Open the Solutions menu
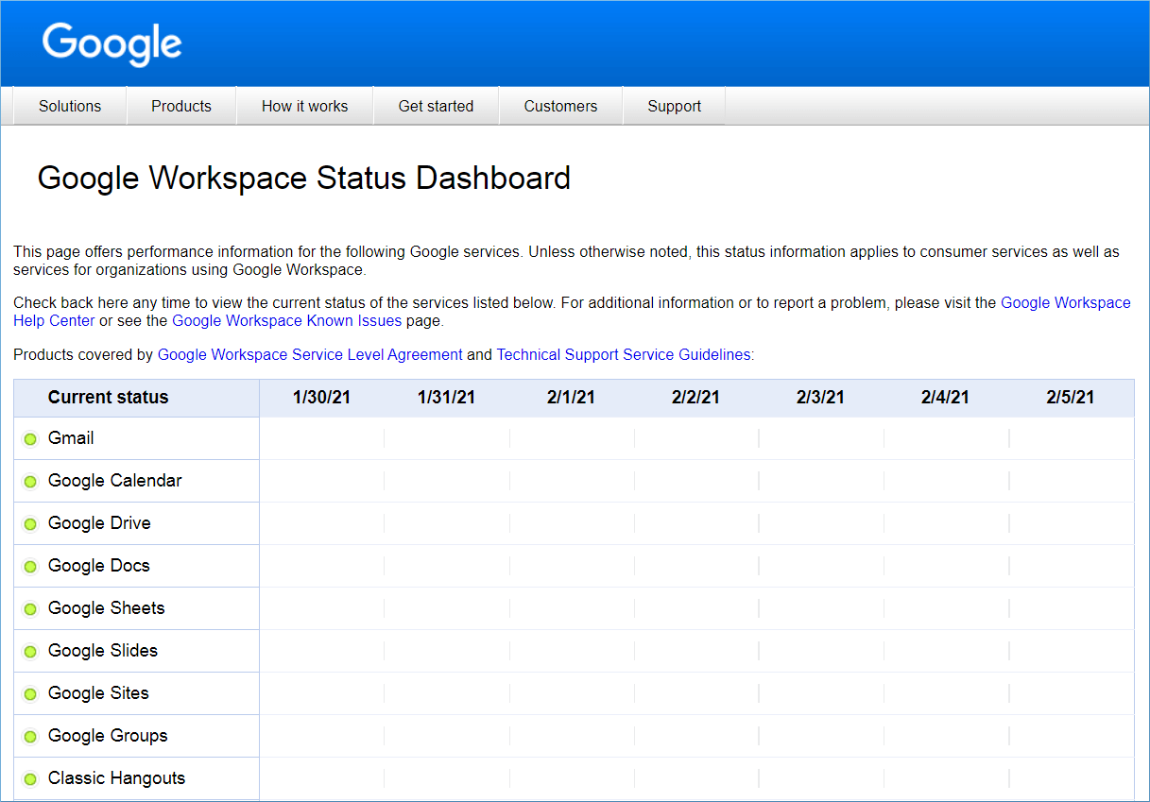This screenshot has height=802, width=1150. tap(70, 106)
